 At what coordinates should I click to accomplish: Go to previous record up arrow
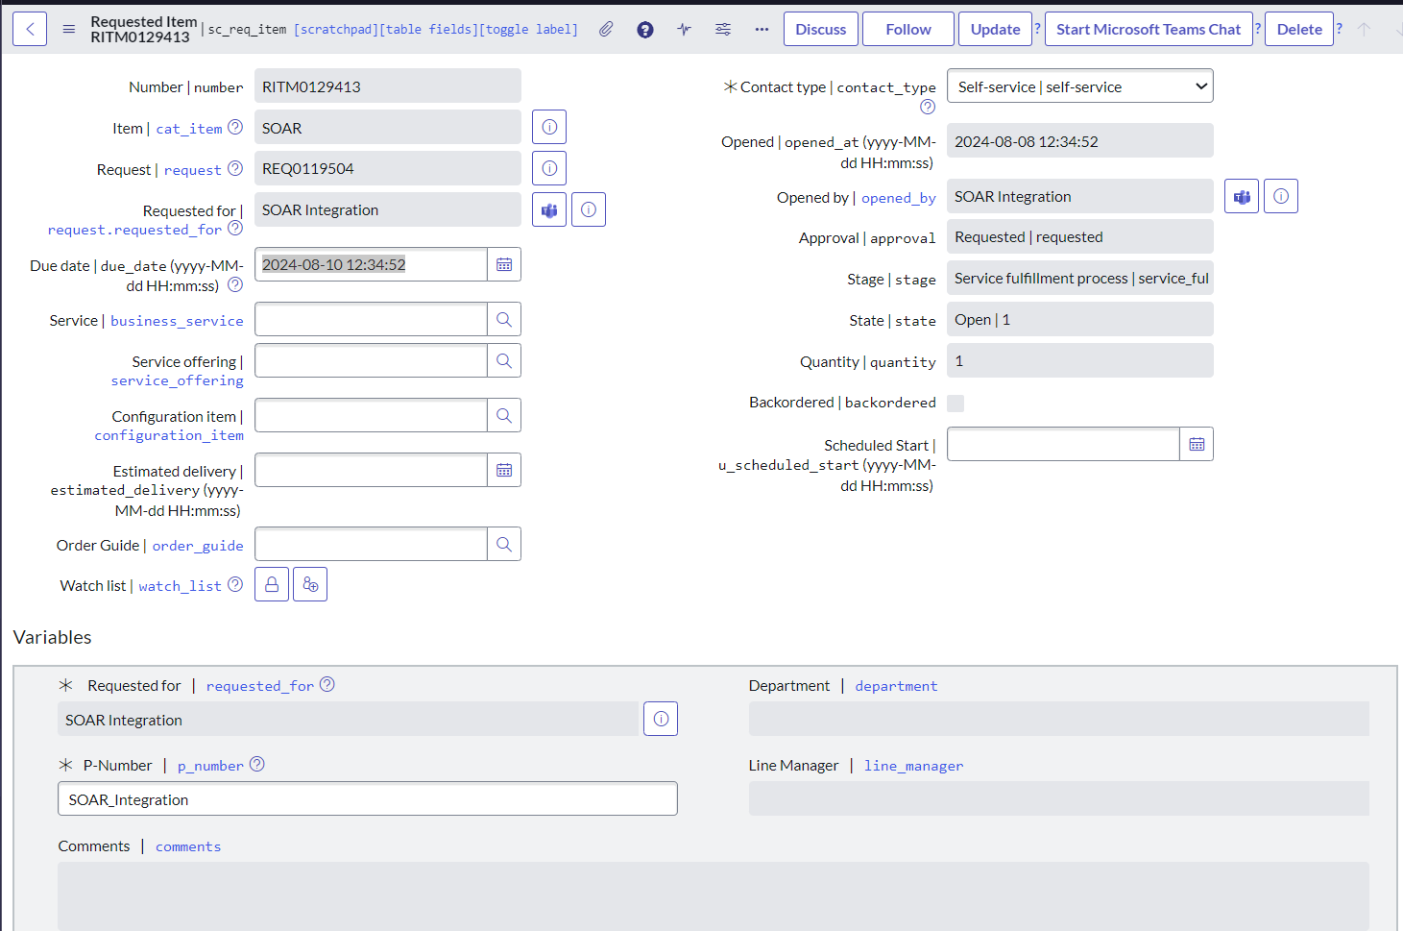[x=1364, y=30]
